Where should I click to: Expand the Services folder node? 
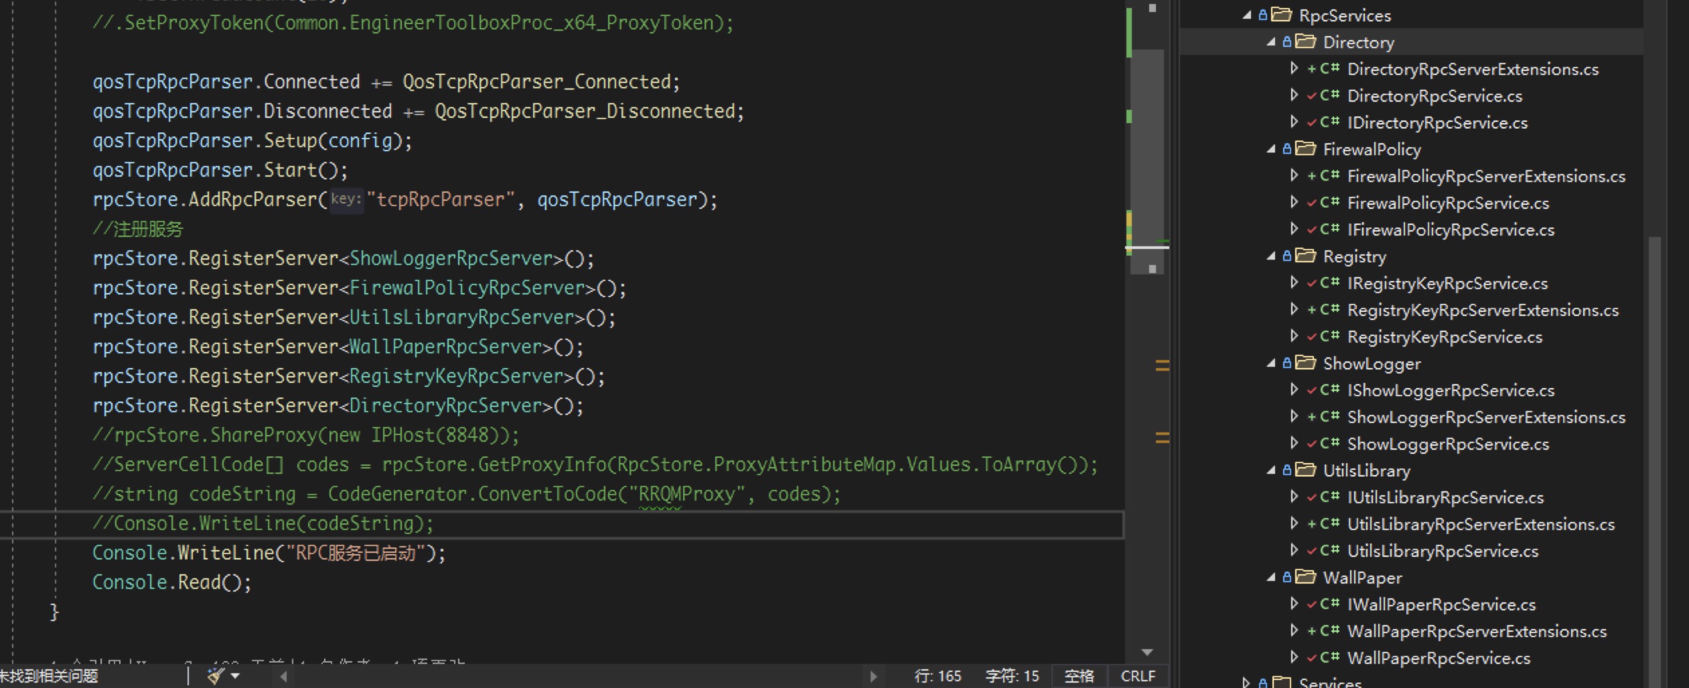coord(1246,683)
